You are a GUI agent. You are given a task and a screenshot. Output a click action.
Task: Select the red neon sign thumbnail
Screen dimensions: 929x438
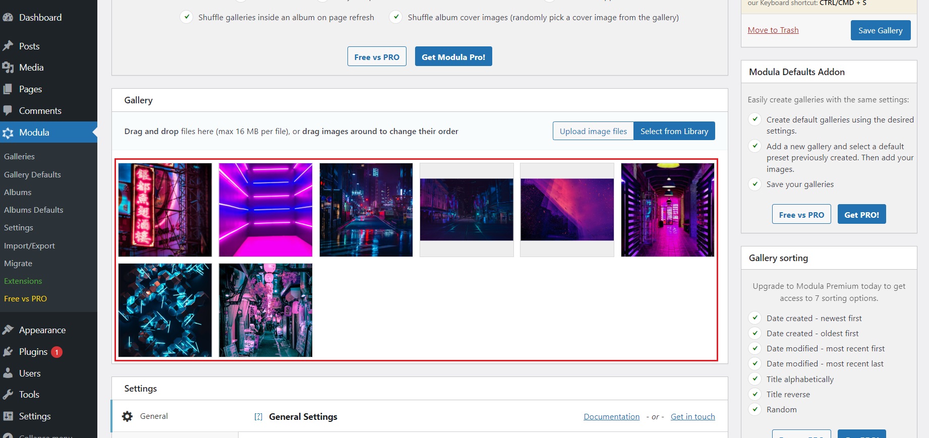[x=165, y=210]
